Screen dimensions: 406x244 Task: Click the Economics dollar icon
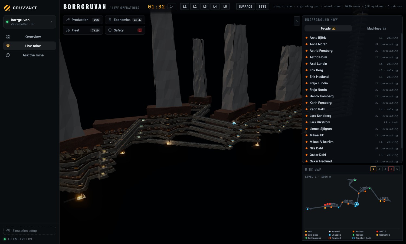coord(110,20)
